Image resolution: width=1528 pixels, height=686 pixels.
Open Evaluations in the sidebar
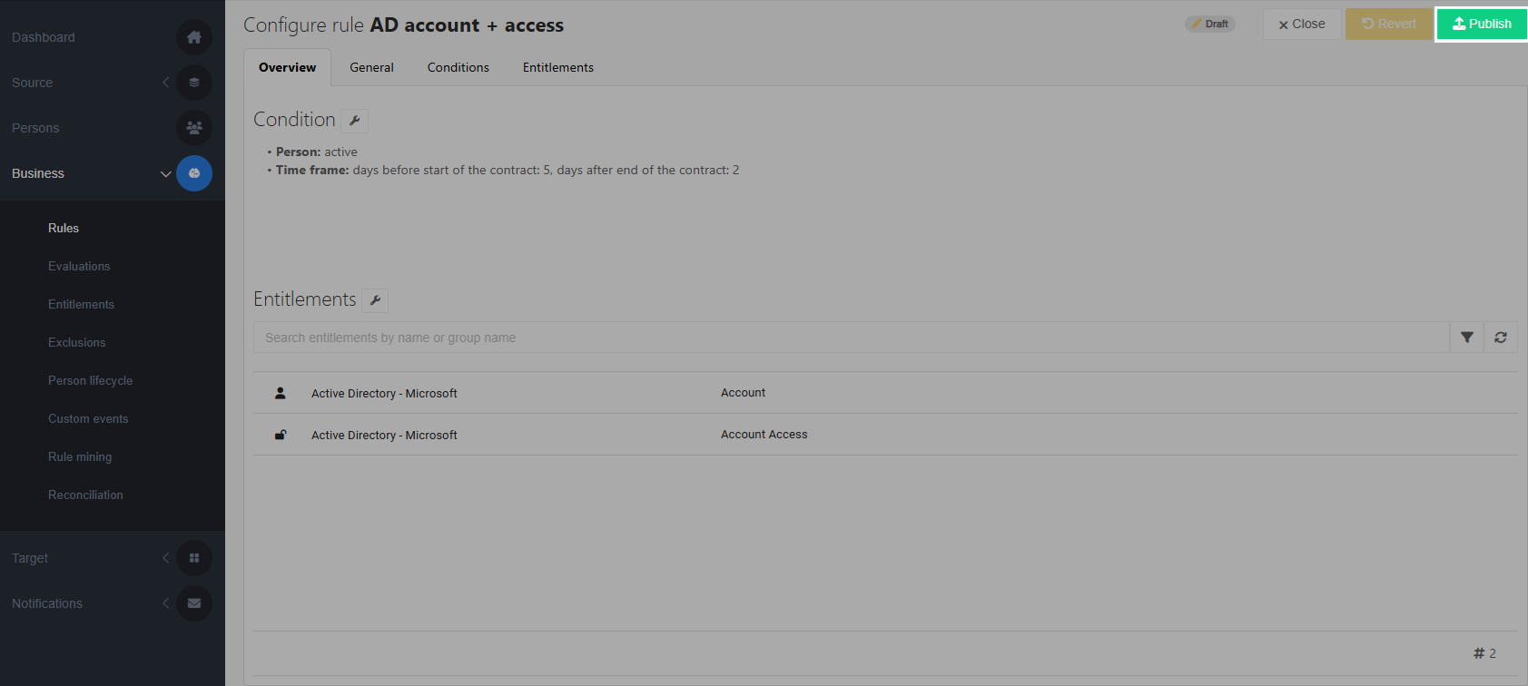[79, 266]
